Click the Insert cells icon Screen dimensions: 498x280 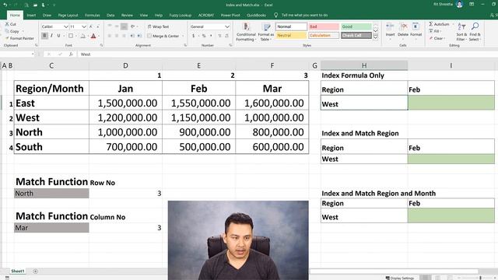pos(390,26)
